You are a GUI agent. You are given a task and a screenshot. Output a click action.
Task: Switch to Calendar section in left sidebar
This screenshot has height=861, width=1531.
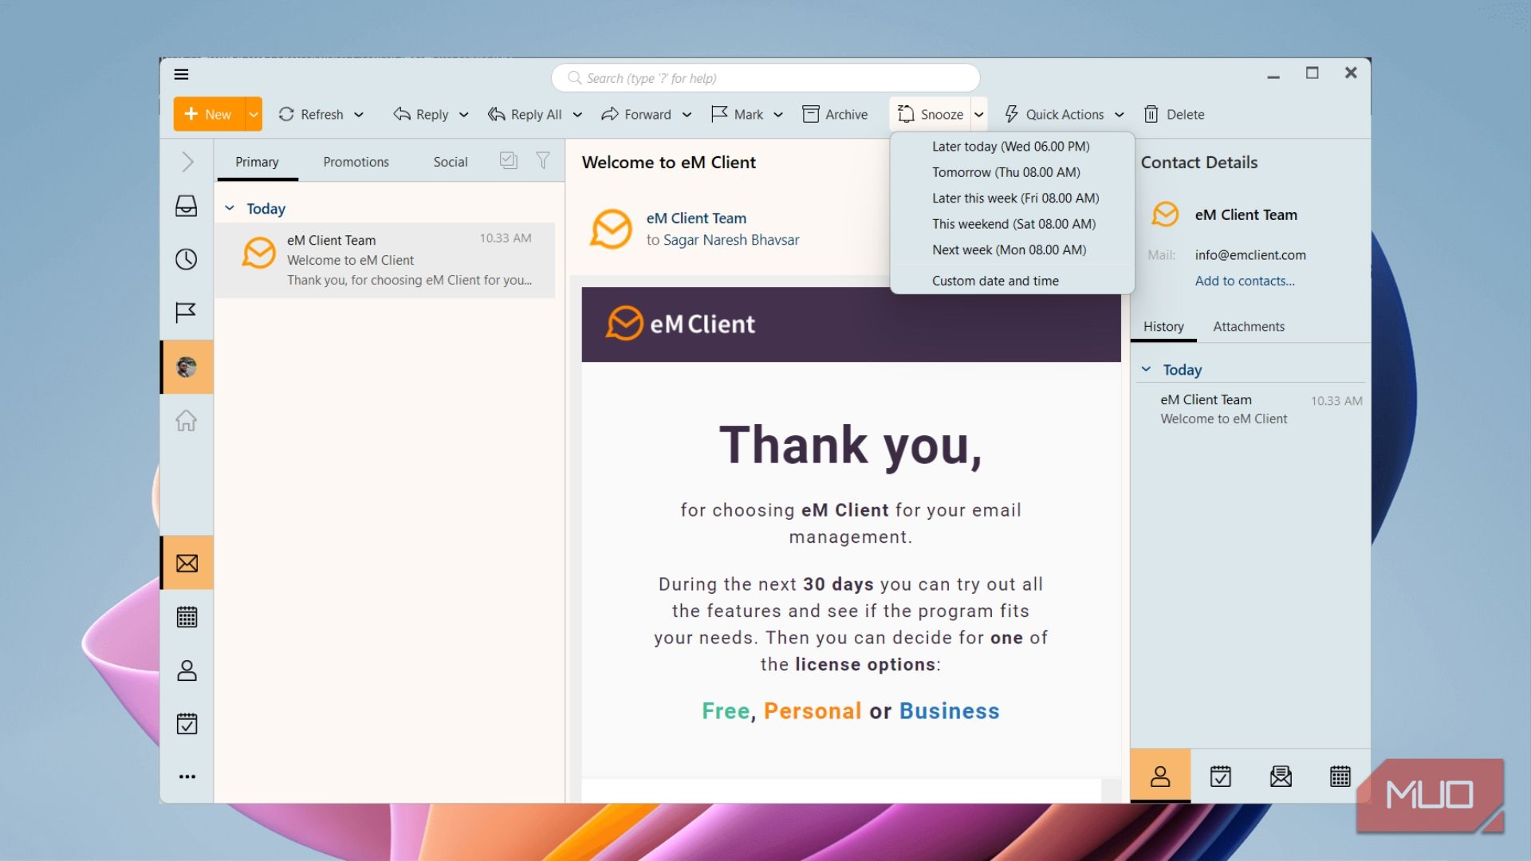(187, 617)
